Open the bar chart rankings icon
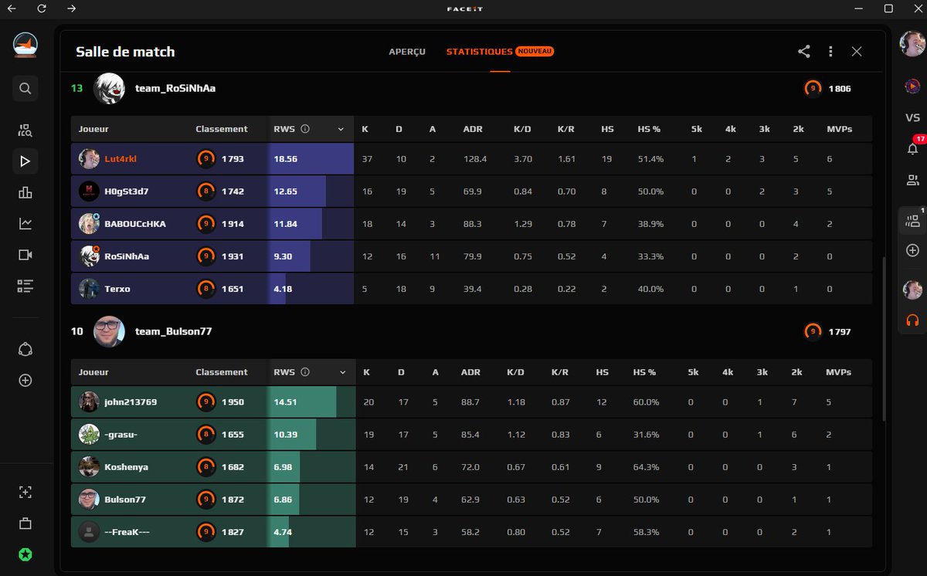 25,192
